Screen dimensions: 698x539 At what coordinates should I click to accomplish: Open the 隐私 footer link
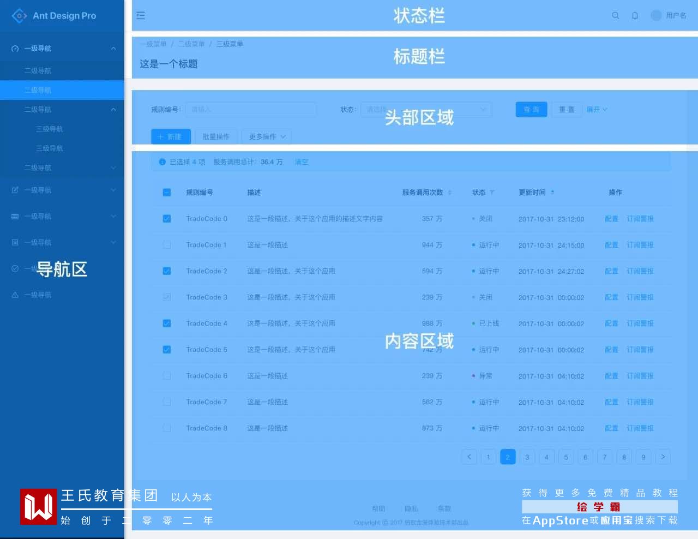[411, 508]
